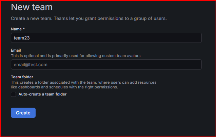This screenshot has width=216, height=137.
Task: Place cursor after team23 text in Name
Action: (x=30, y=38)
